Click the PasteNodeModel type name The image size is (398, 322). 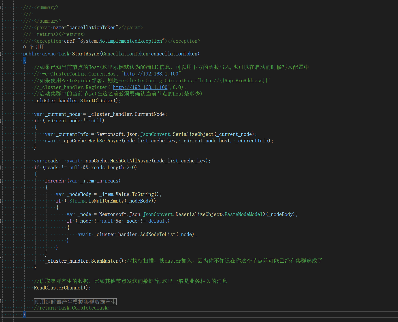click(x=243, y=214)
